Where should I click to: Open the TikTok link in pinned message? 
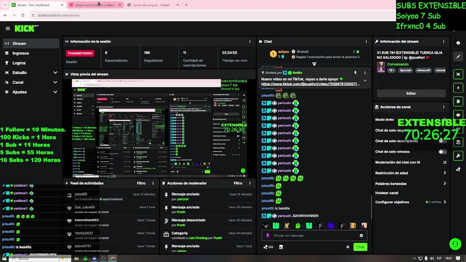pyautogui.click(x=311, y=84)
